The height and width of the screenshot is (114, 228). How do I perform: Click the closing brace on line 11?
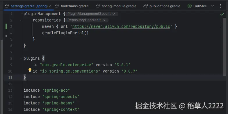[24, 77]
